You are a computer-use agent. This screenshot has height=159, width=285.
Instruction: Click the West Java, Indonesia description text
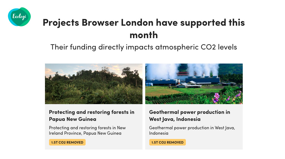(192, 131)
